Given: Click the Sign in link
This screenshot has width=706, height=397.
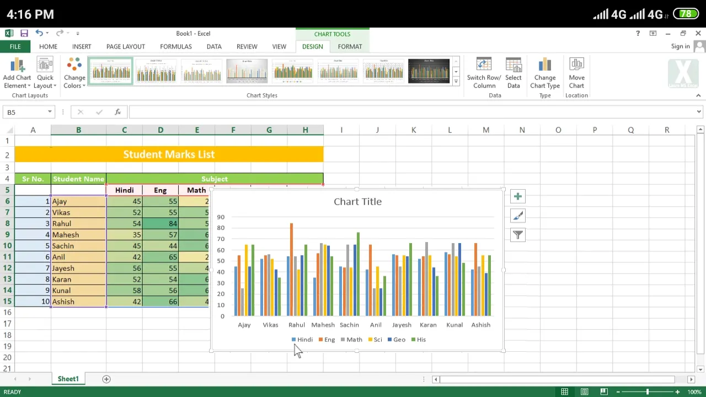Looking at the screenshot, I should (680, 46).
